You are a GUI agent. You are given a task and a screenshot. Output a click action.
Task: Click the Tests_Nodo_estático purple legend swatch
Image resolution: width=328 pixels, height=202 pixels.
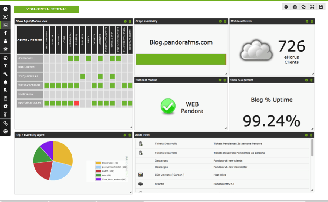98,179
